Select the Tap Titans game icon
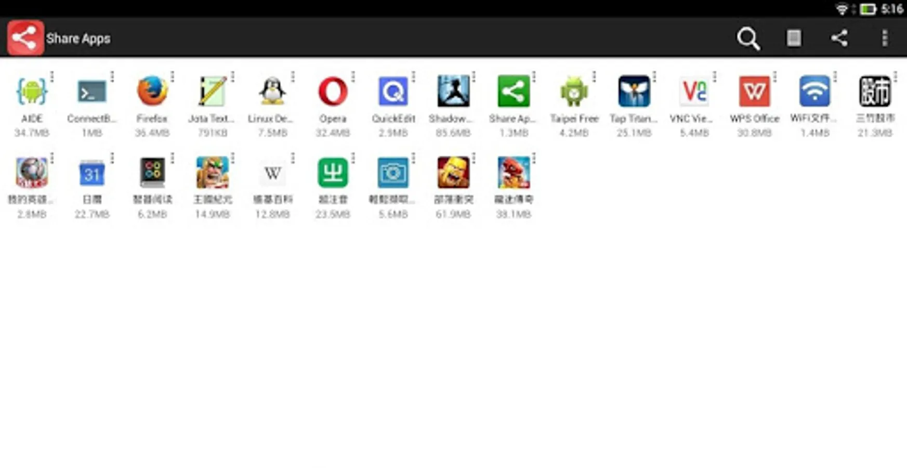907x468 pixels. pyautogui.click(x=634, y=92)
